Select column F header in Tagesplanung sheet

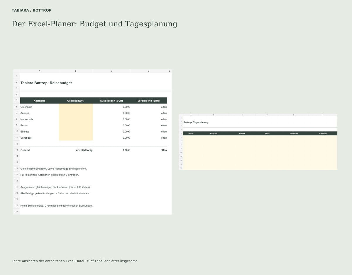click(x=323, y=115)
